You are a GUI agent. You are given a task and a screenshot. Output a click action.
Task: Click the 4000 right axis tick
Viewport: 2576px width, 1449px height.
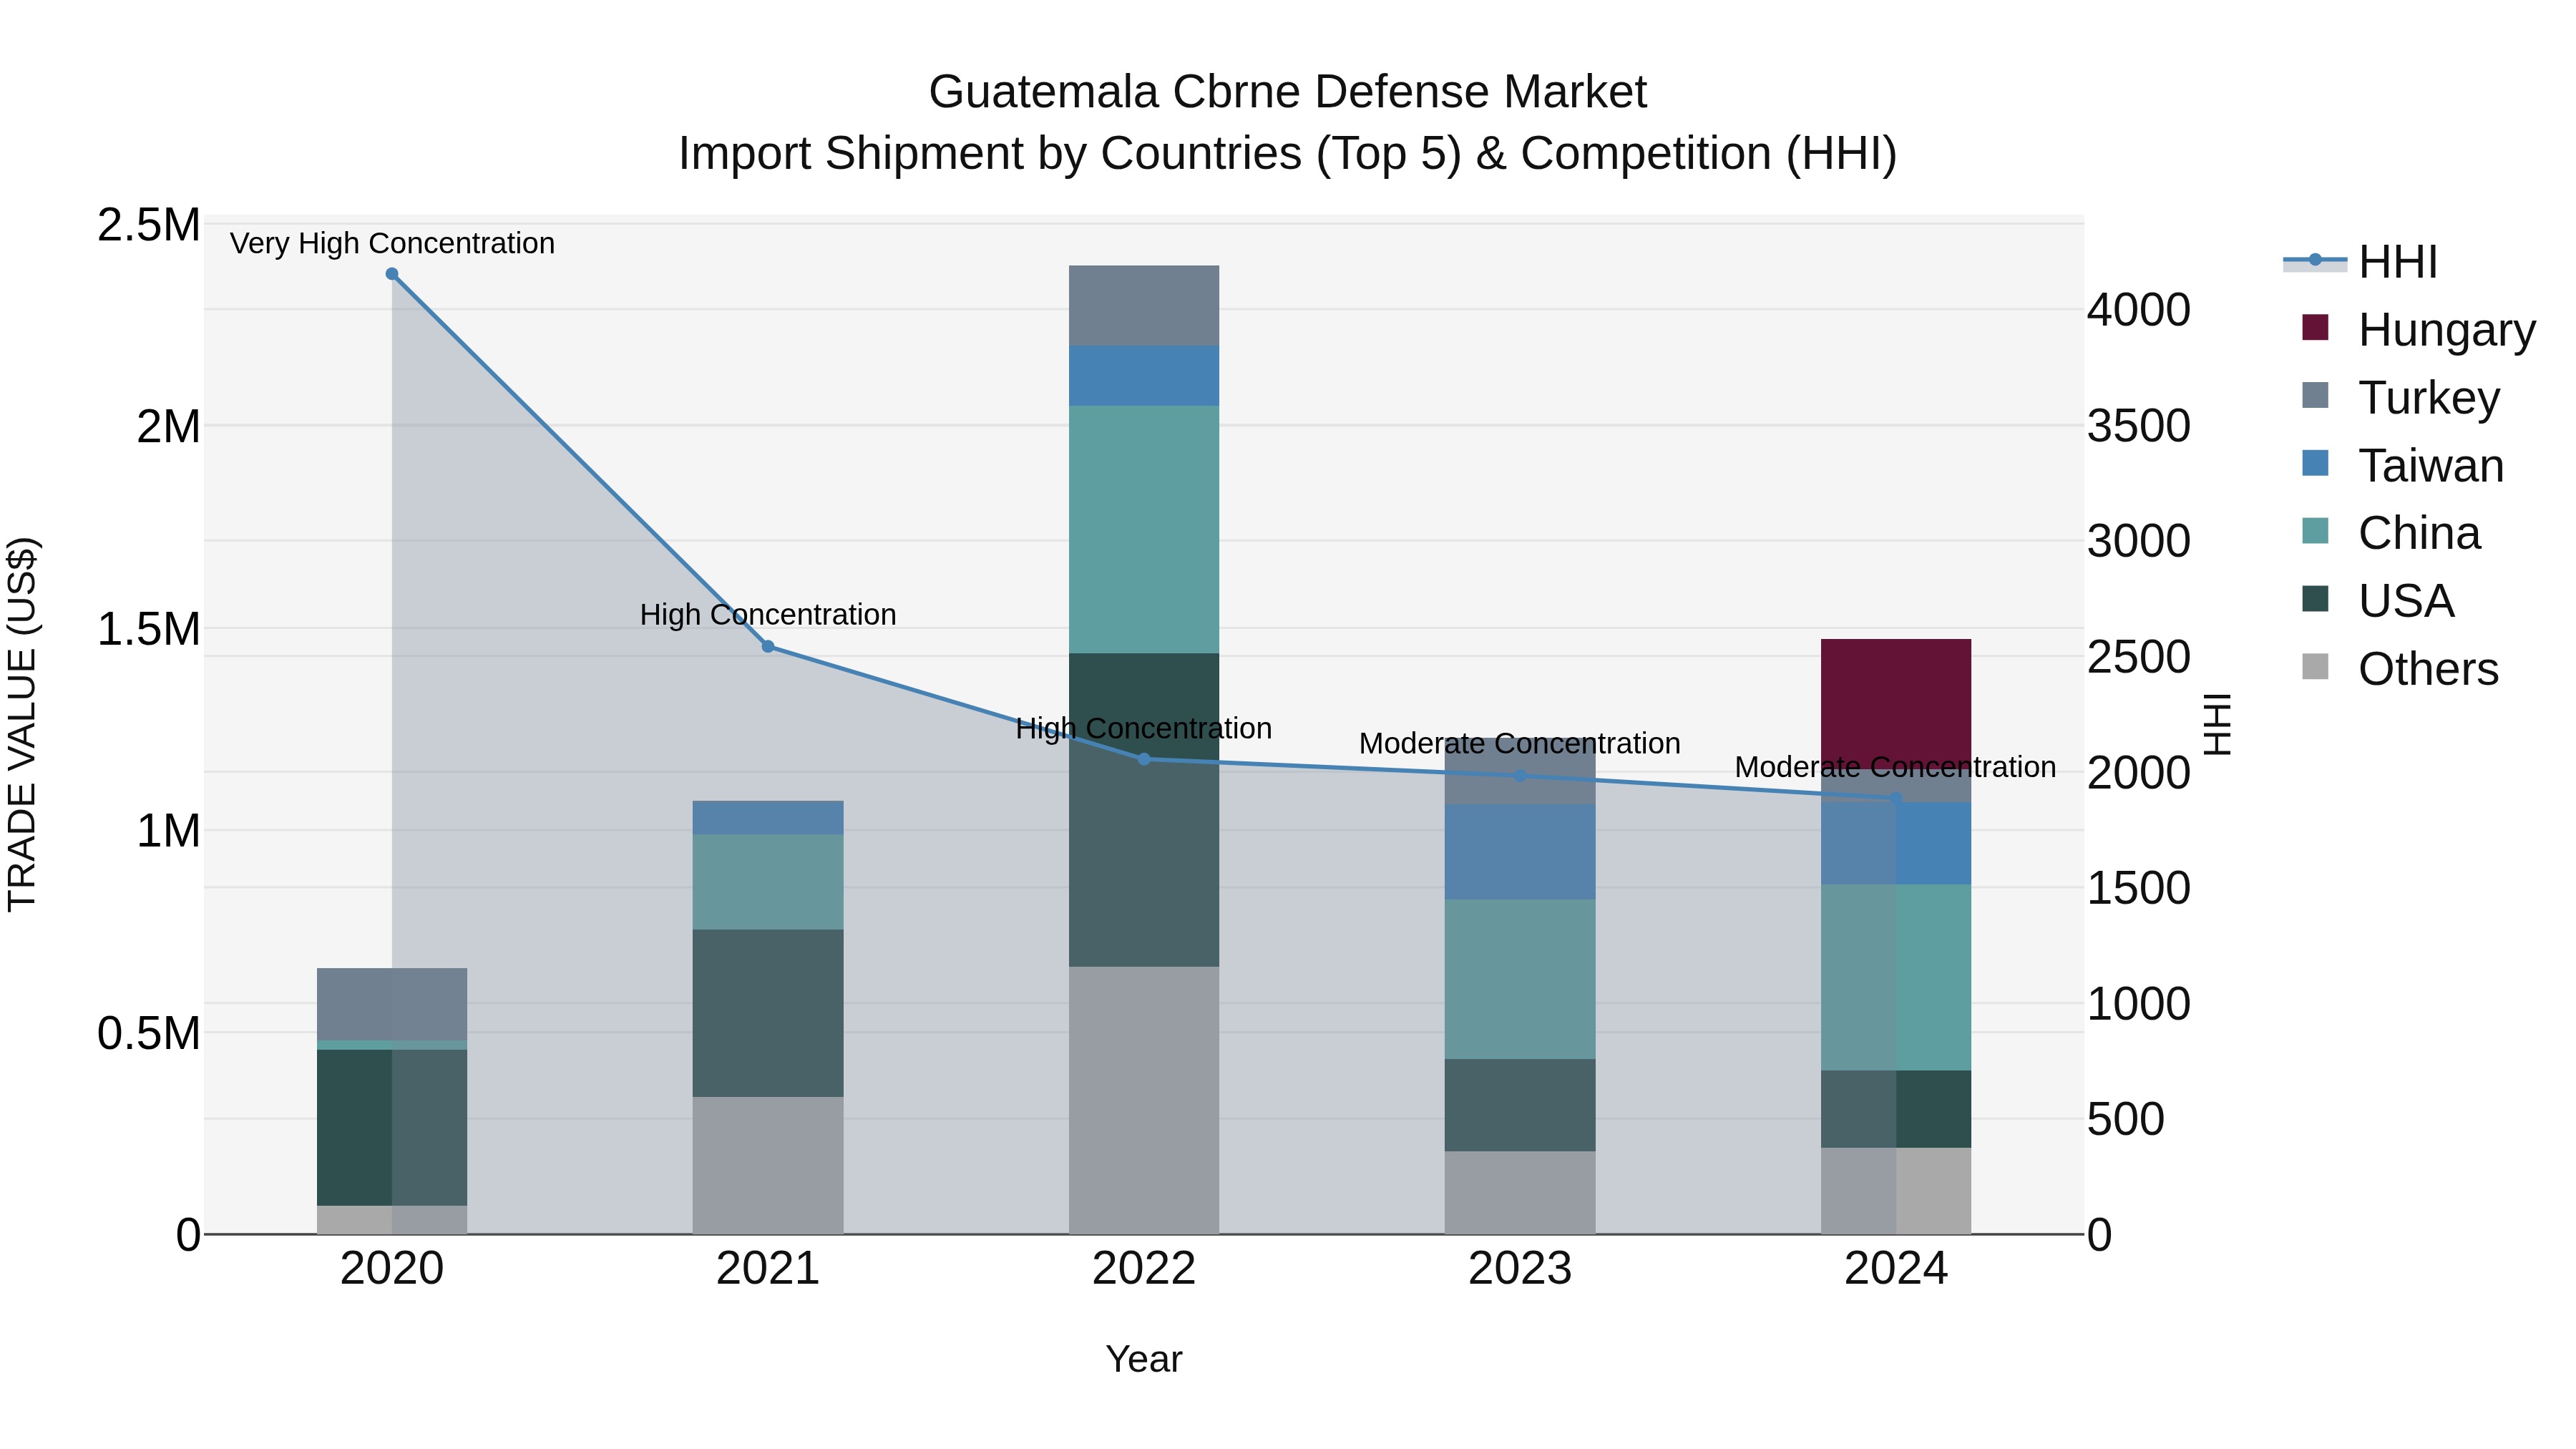[2139, 310]
